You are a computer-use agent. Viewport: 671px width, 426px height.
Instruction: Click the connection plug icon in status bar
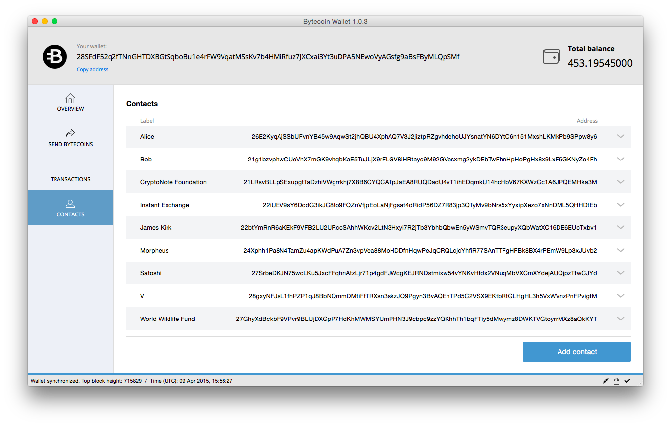605,381
